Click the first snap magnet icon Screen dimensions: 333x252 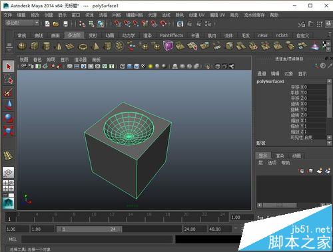pos(118,23)
